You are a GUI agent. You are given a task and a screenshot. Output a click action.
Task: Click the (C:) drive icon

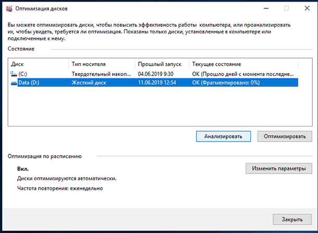(x=14, y=74)
